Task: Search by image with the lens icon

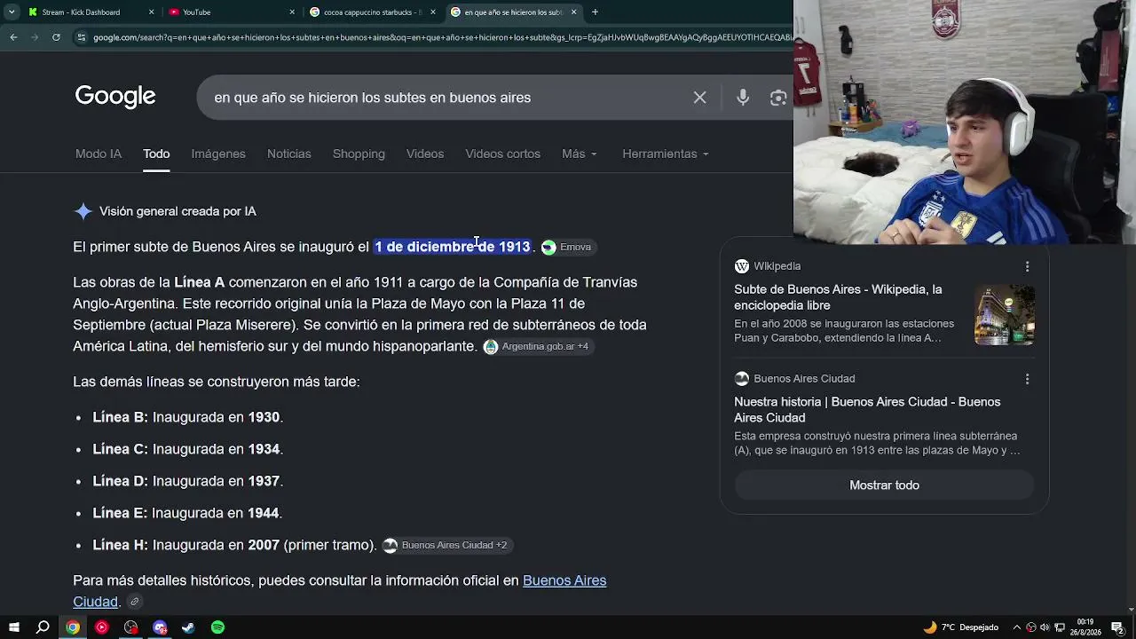Action: tap(778, 98)
